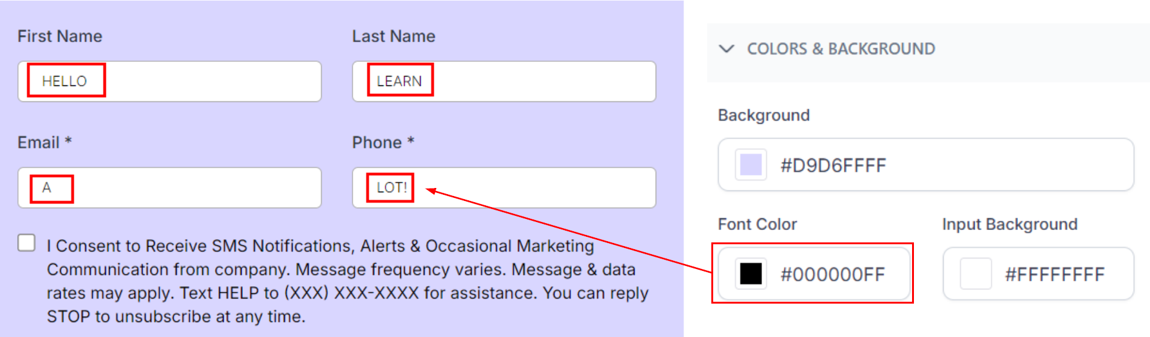The image size is (1150, 337).
Task: Open the Background color swatch picker
Action: pos(751,165)
